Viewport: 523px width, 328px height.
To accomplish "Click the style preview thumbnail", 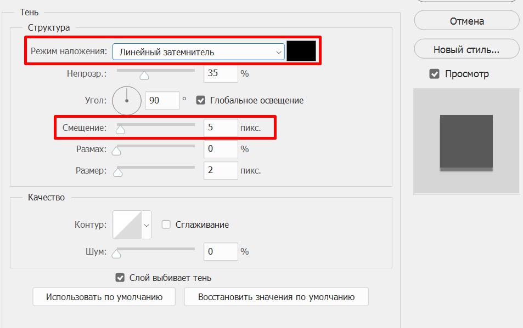I will pyautogui.click(x=466, y=141).
